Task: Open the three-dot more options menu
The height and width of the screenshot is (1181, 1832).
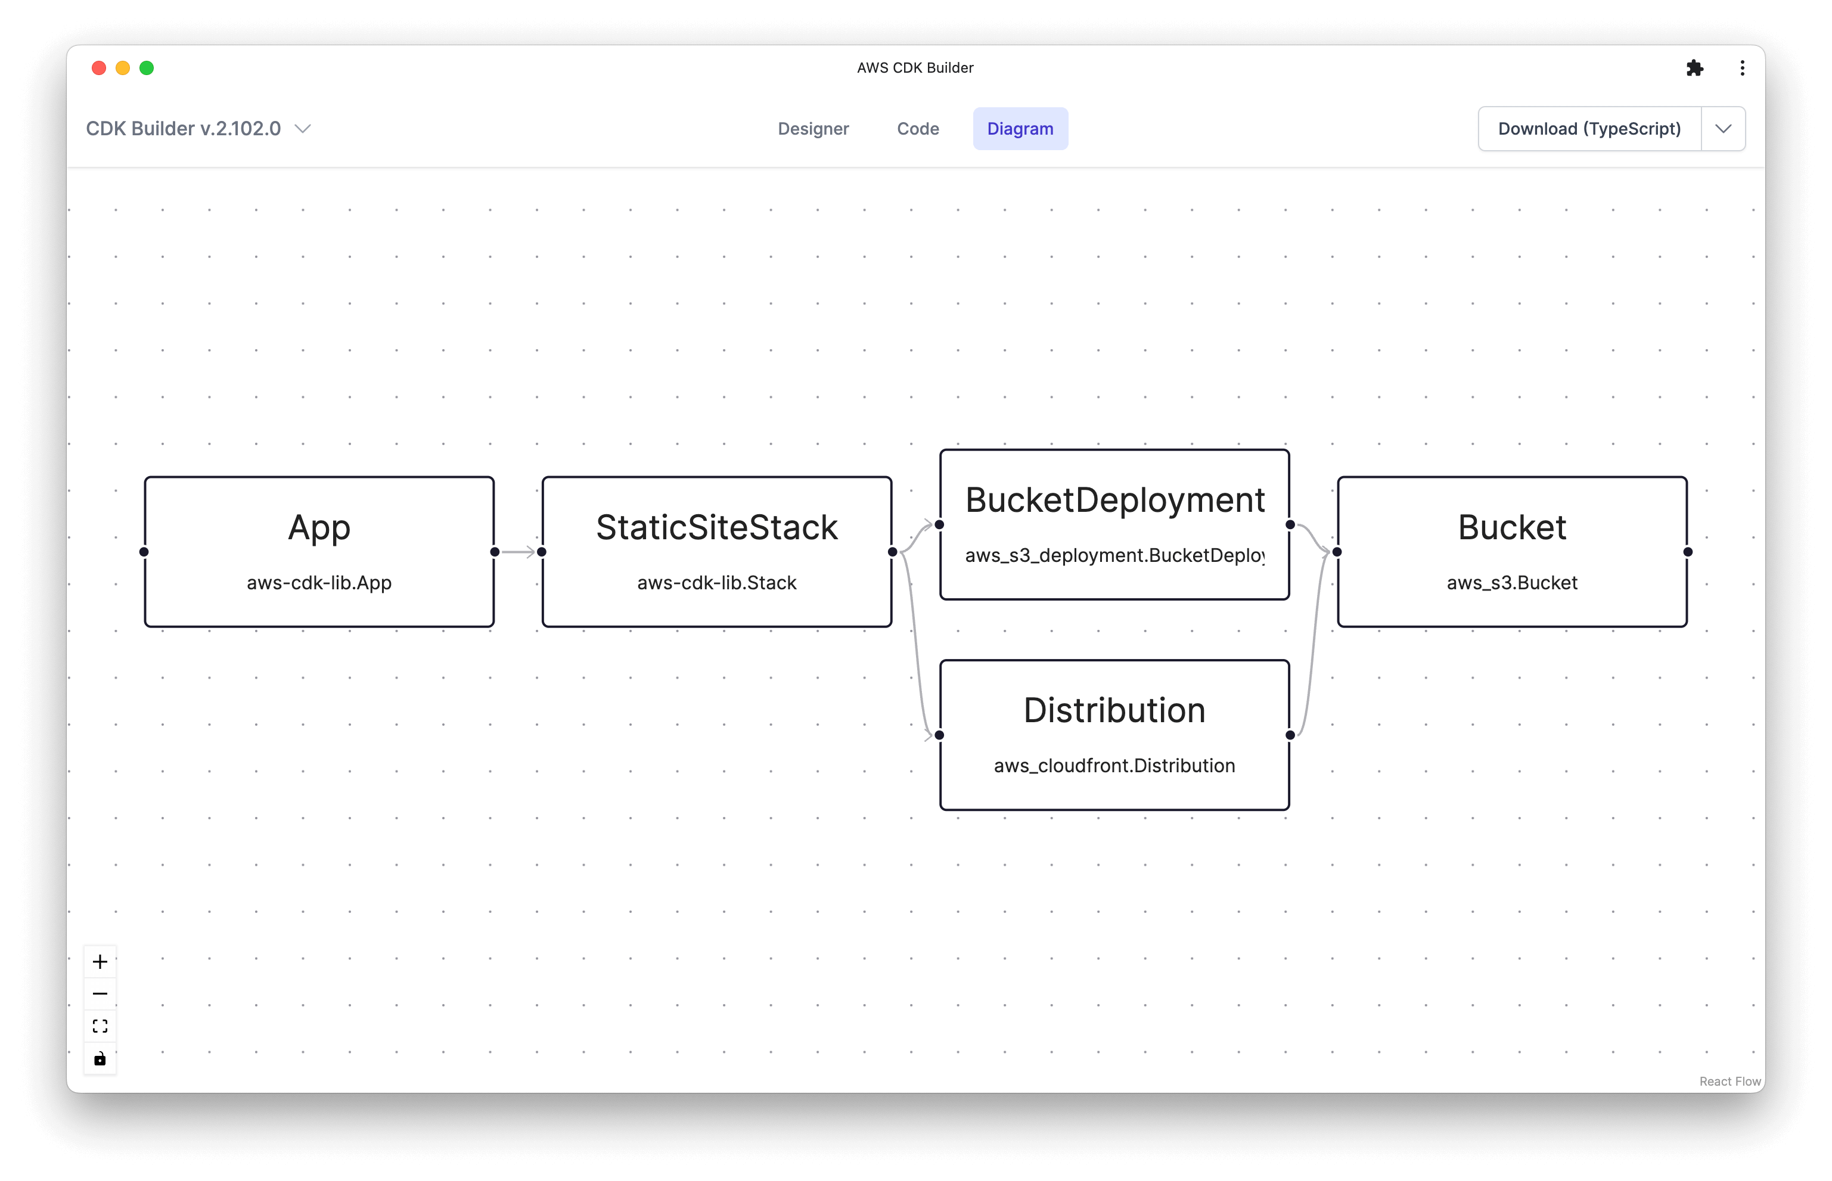Action: (1742, 69)
